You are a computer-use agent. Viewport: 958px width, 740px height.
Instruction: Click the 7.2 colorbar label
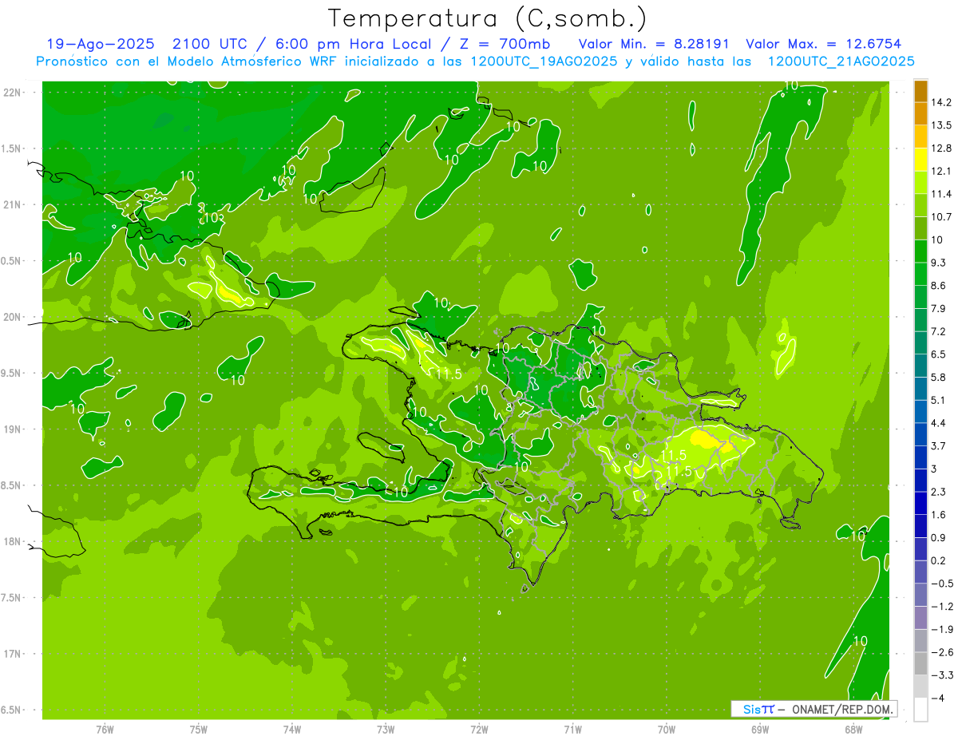click(x=938, y=331)
